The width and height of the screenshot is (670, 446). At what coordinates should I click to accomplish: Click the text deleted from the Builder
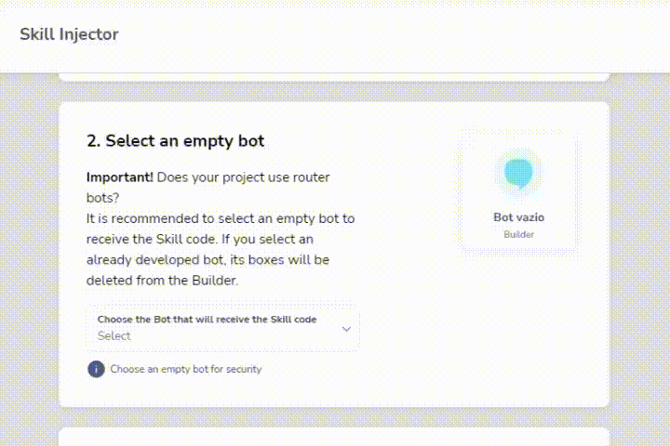(162, 281)
